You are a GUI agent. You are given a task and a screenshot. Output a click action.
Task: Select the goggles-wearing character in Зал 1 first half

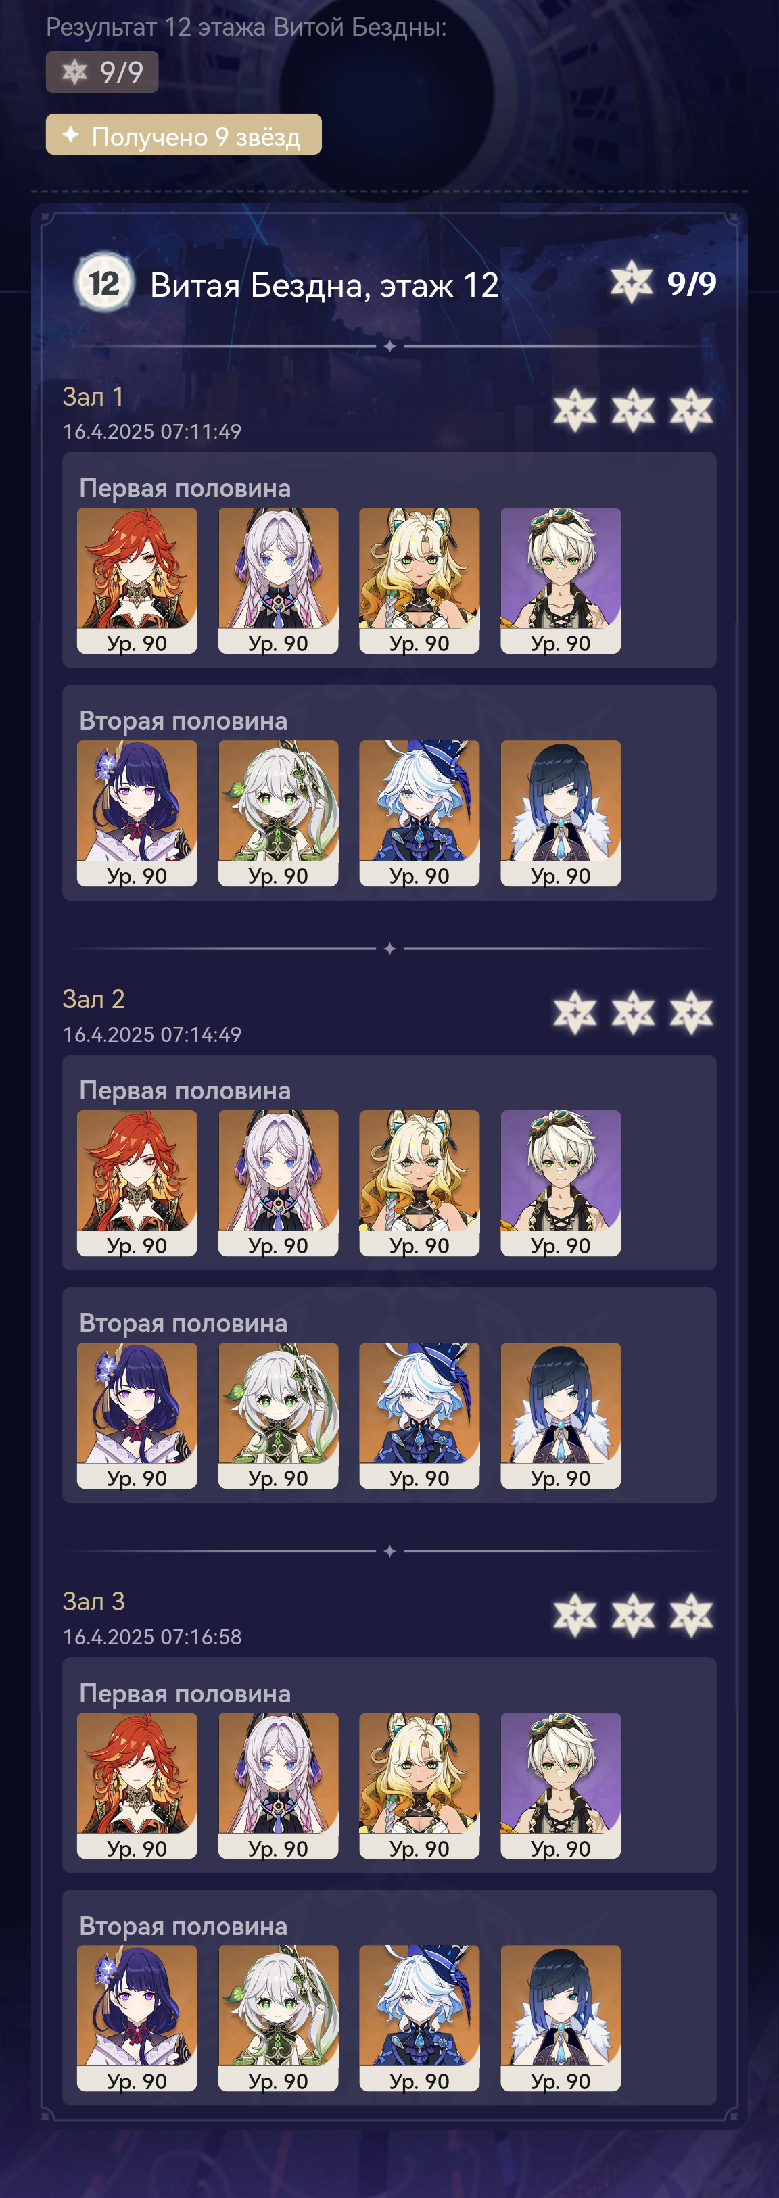coord(561,580)
